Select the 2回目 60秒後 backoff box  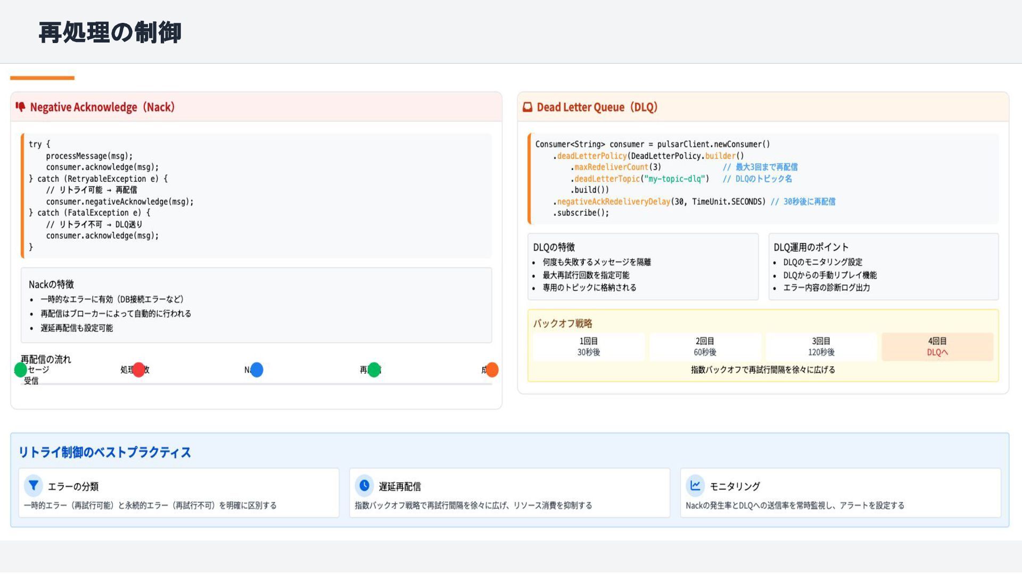point(705,347)
